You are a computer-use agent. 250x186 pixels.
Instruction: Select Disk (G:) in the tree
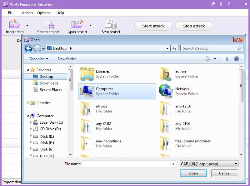coord(44,149)
